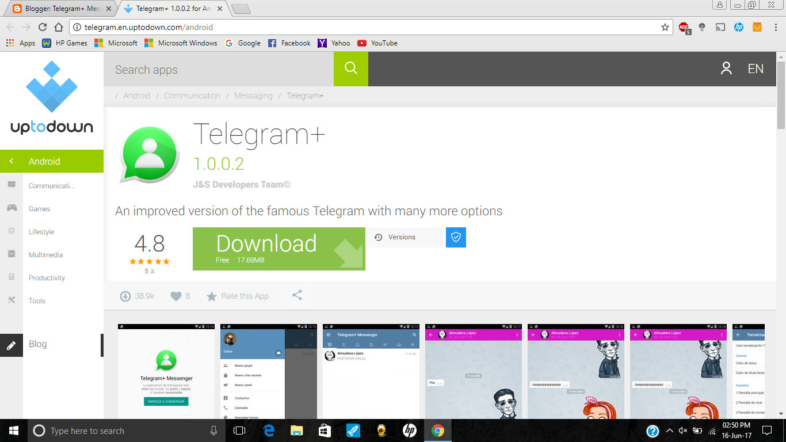Viewport: 786px width, 442px height.
Task: Open the Microsoft Windows bookmark
Action: [181, 43]
